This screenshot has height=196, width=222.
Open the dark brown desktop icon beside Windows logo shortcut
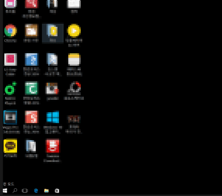click(74, 119)
